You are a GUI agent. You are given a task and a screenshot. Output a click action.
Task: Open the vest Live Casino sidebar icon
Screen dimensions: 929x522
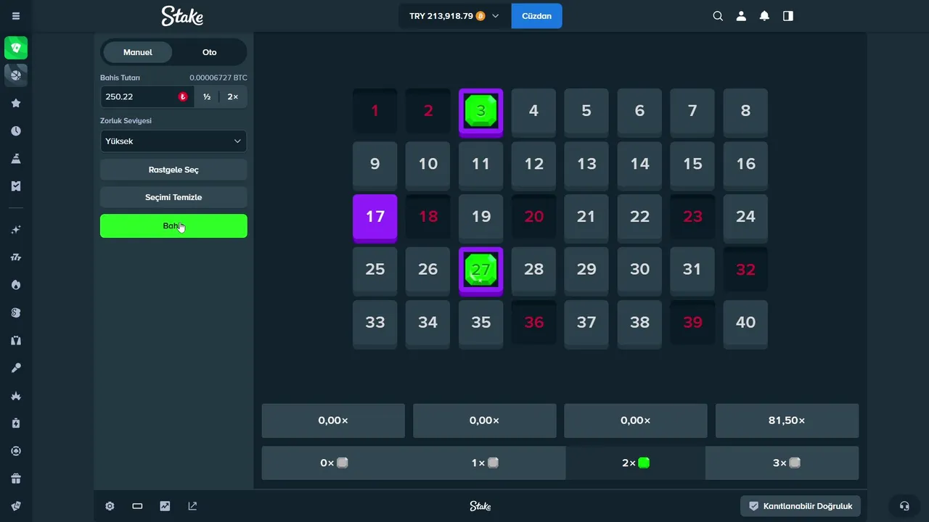(x=16, y=340)
